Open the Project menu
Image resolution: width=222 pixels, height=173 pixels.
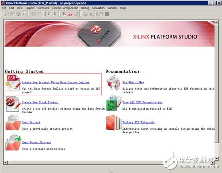coord(30,8)
